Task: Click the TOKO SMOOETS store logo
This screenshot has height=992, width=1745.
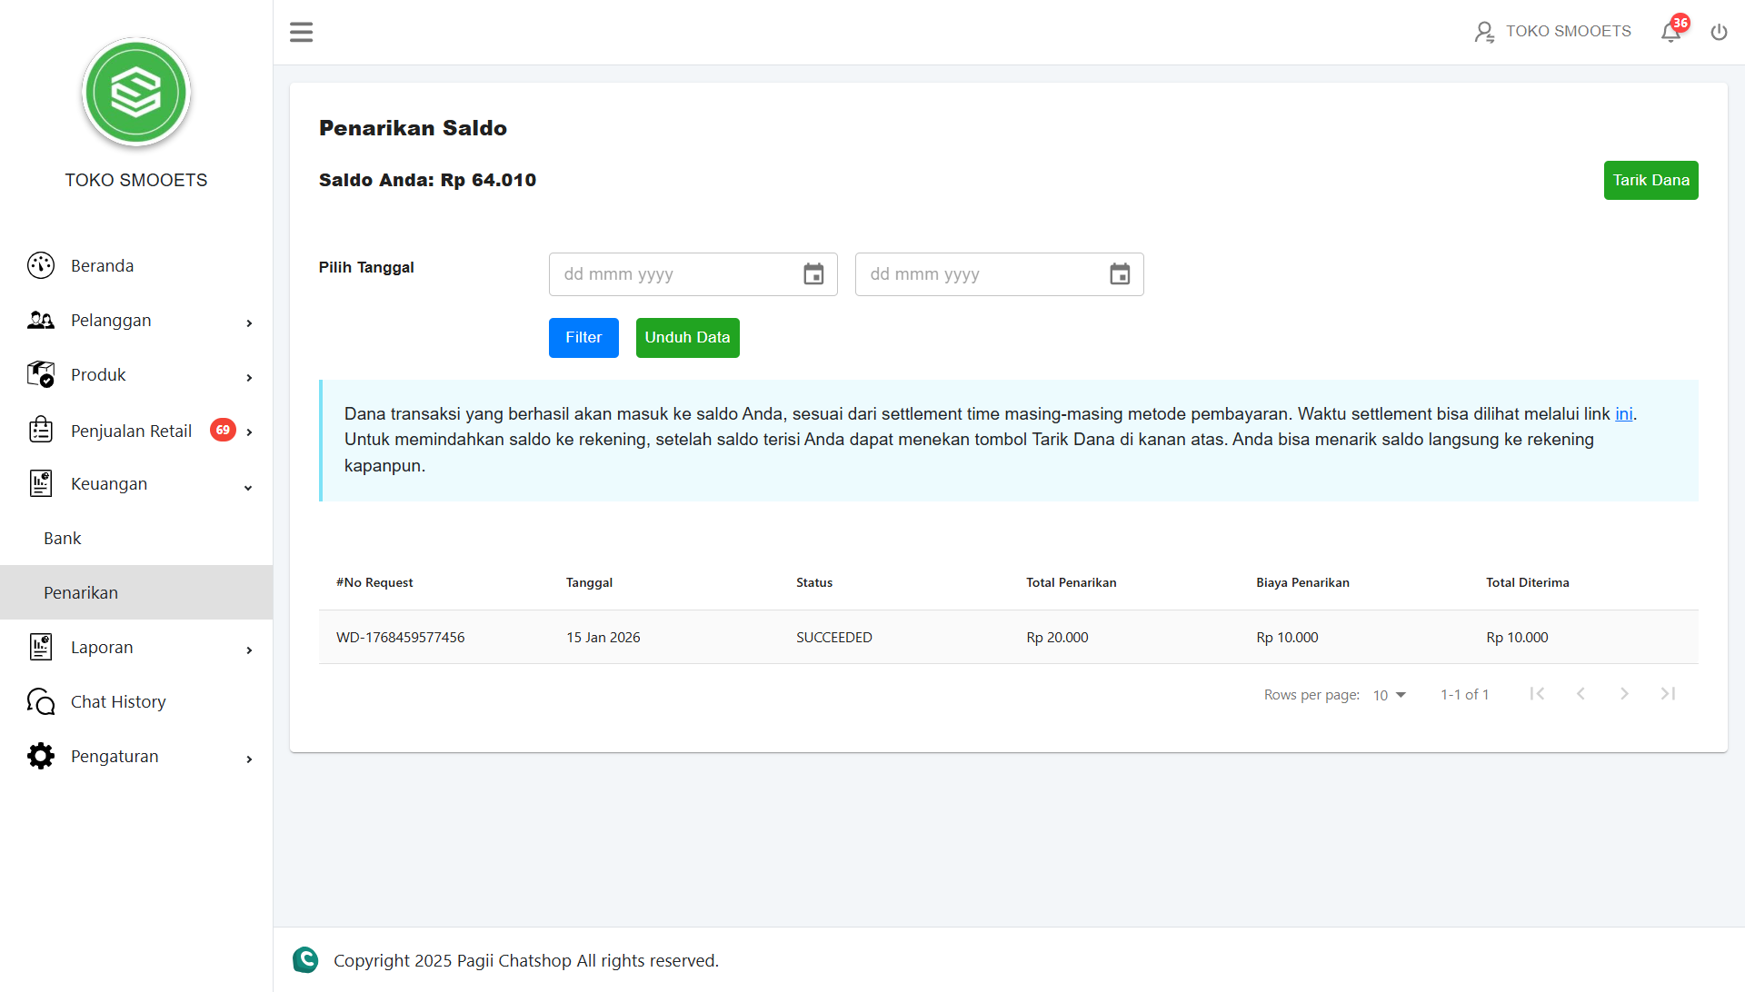Action: 136,92
